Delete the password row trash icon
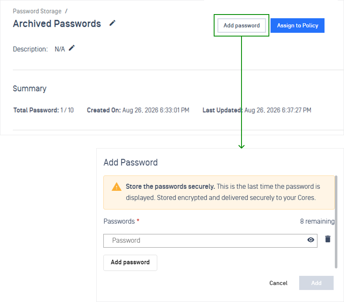The height and width of the screenshot is (302, 344). coord(328,239)
